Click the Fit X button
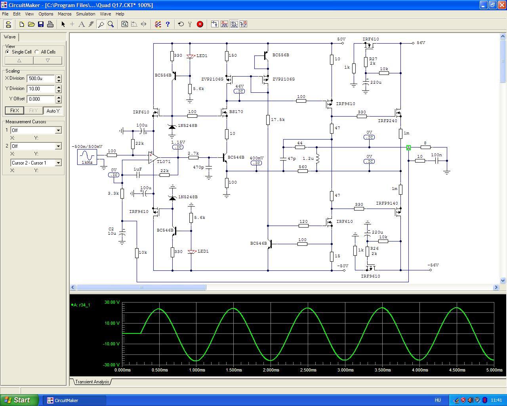 pyautogui.click(x=14, y=111)
